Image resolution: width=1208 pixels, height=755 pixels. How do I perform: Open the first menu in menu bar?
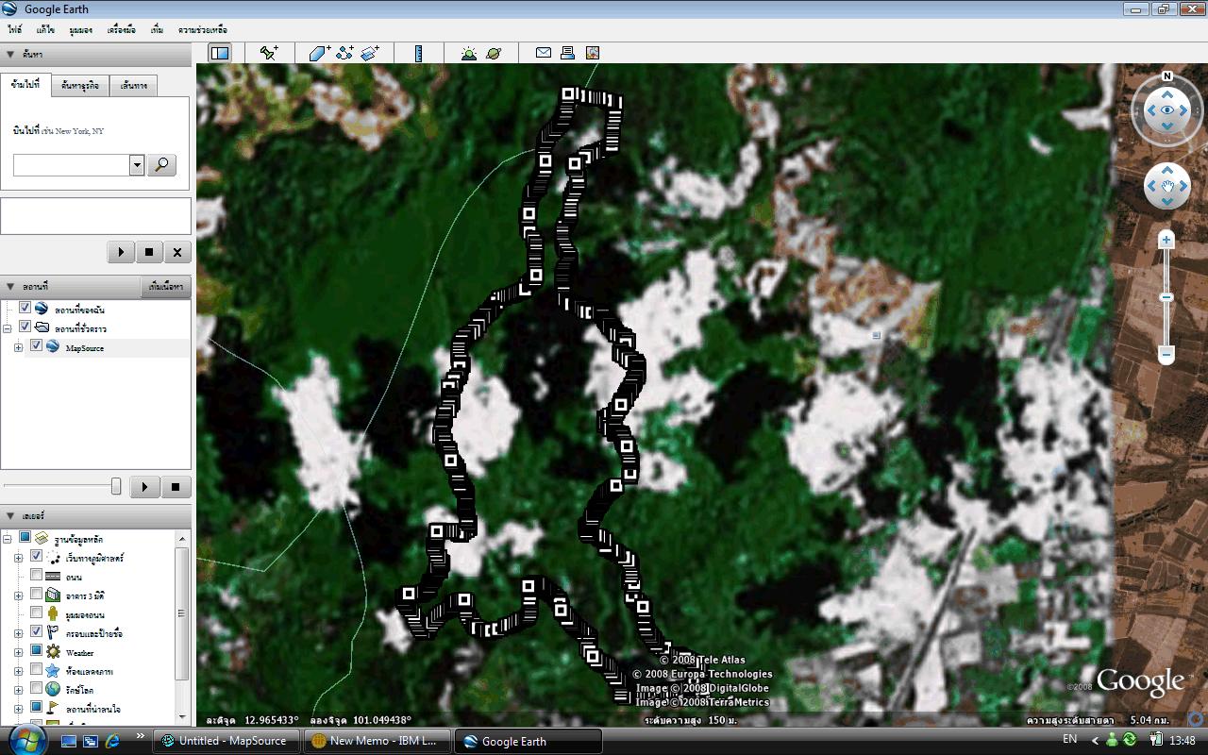point(15,30)
